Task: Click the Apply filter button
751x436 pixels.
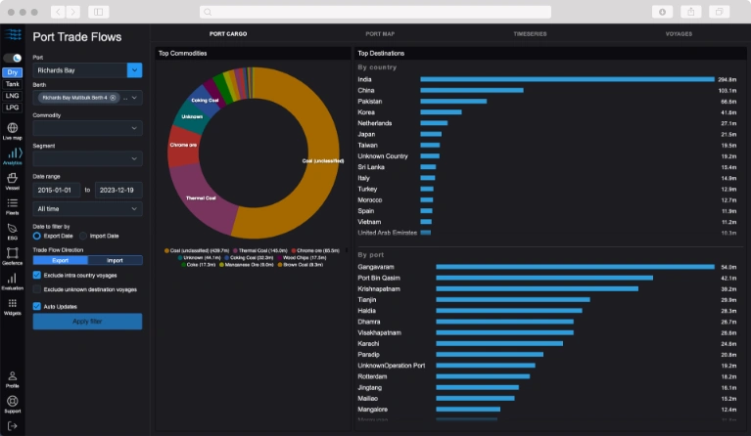Action: (88, 322)
